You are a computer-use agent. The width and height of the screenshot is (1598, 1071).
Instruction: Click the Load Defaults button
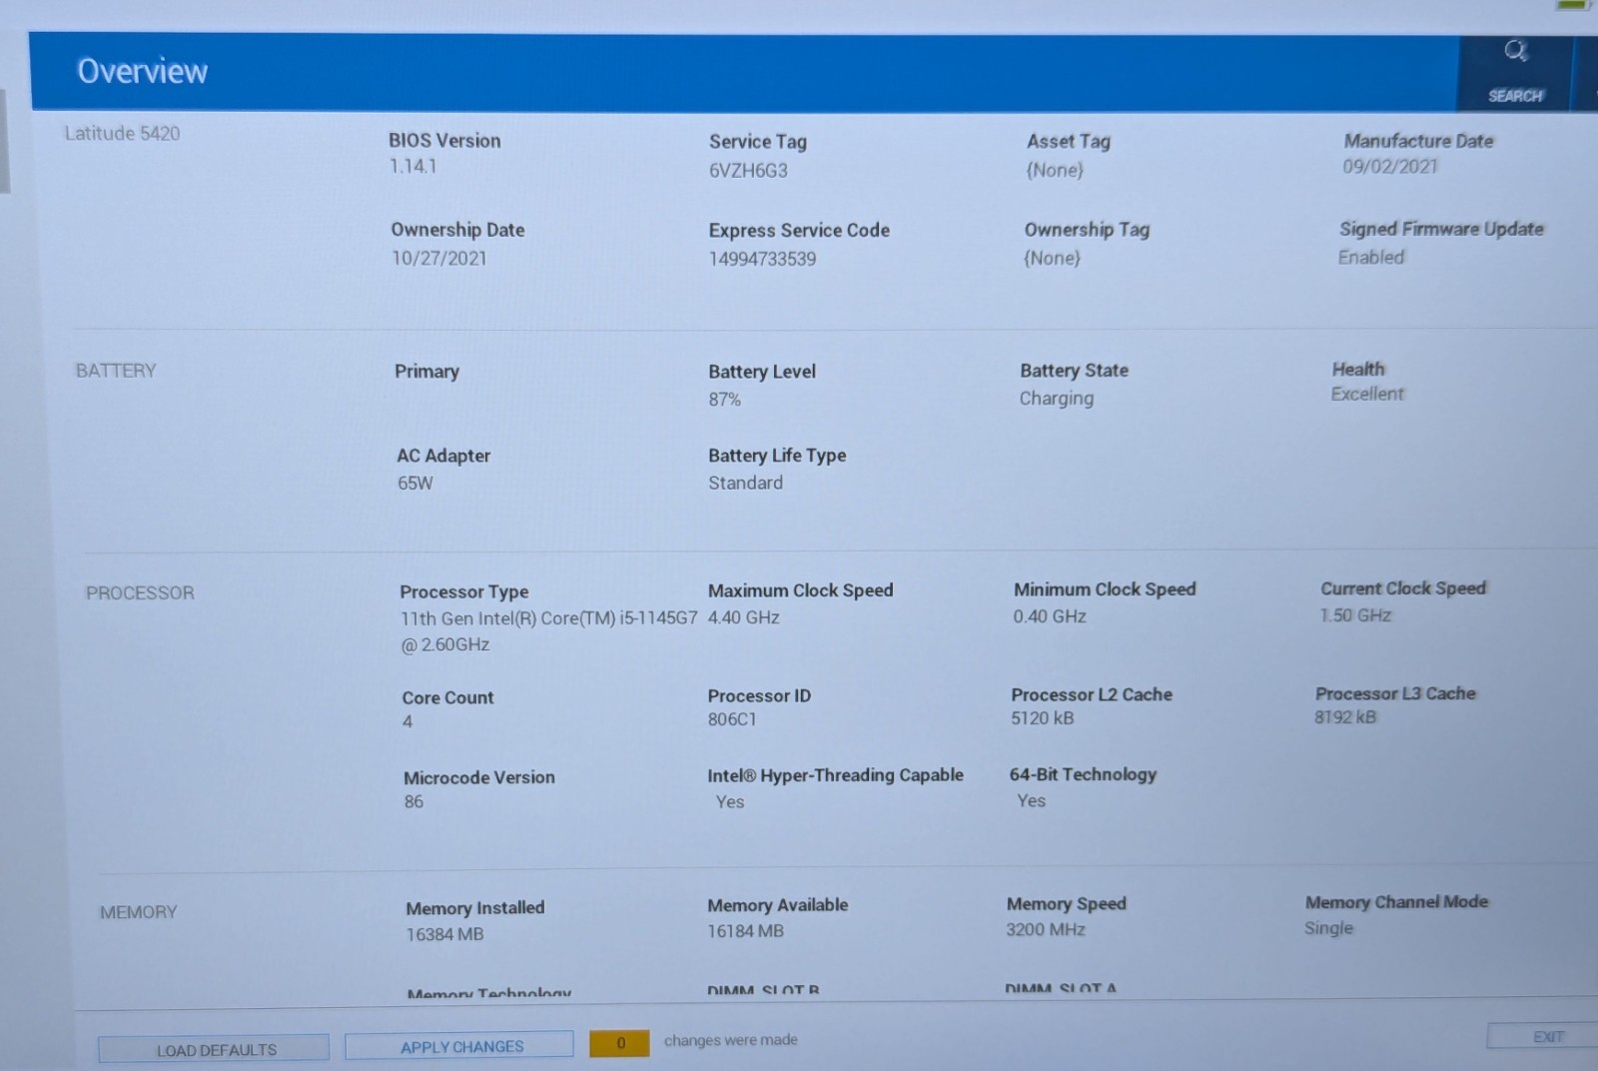pyautogui.click(x=214, y=1049)
